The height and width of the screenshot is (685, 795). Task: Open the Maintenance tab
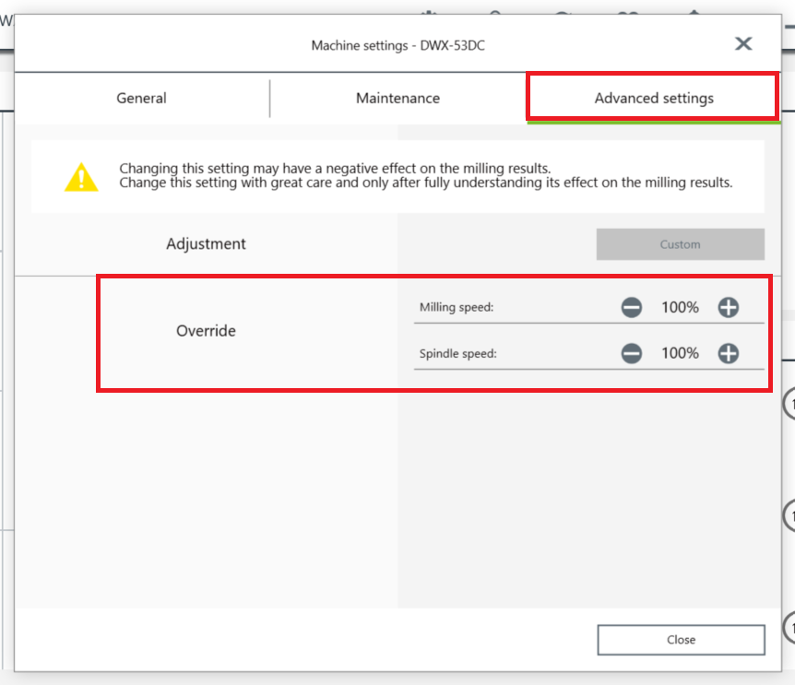(x=398, y=98)
